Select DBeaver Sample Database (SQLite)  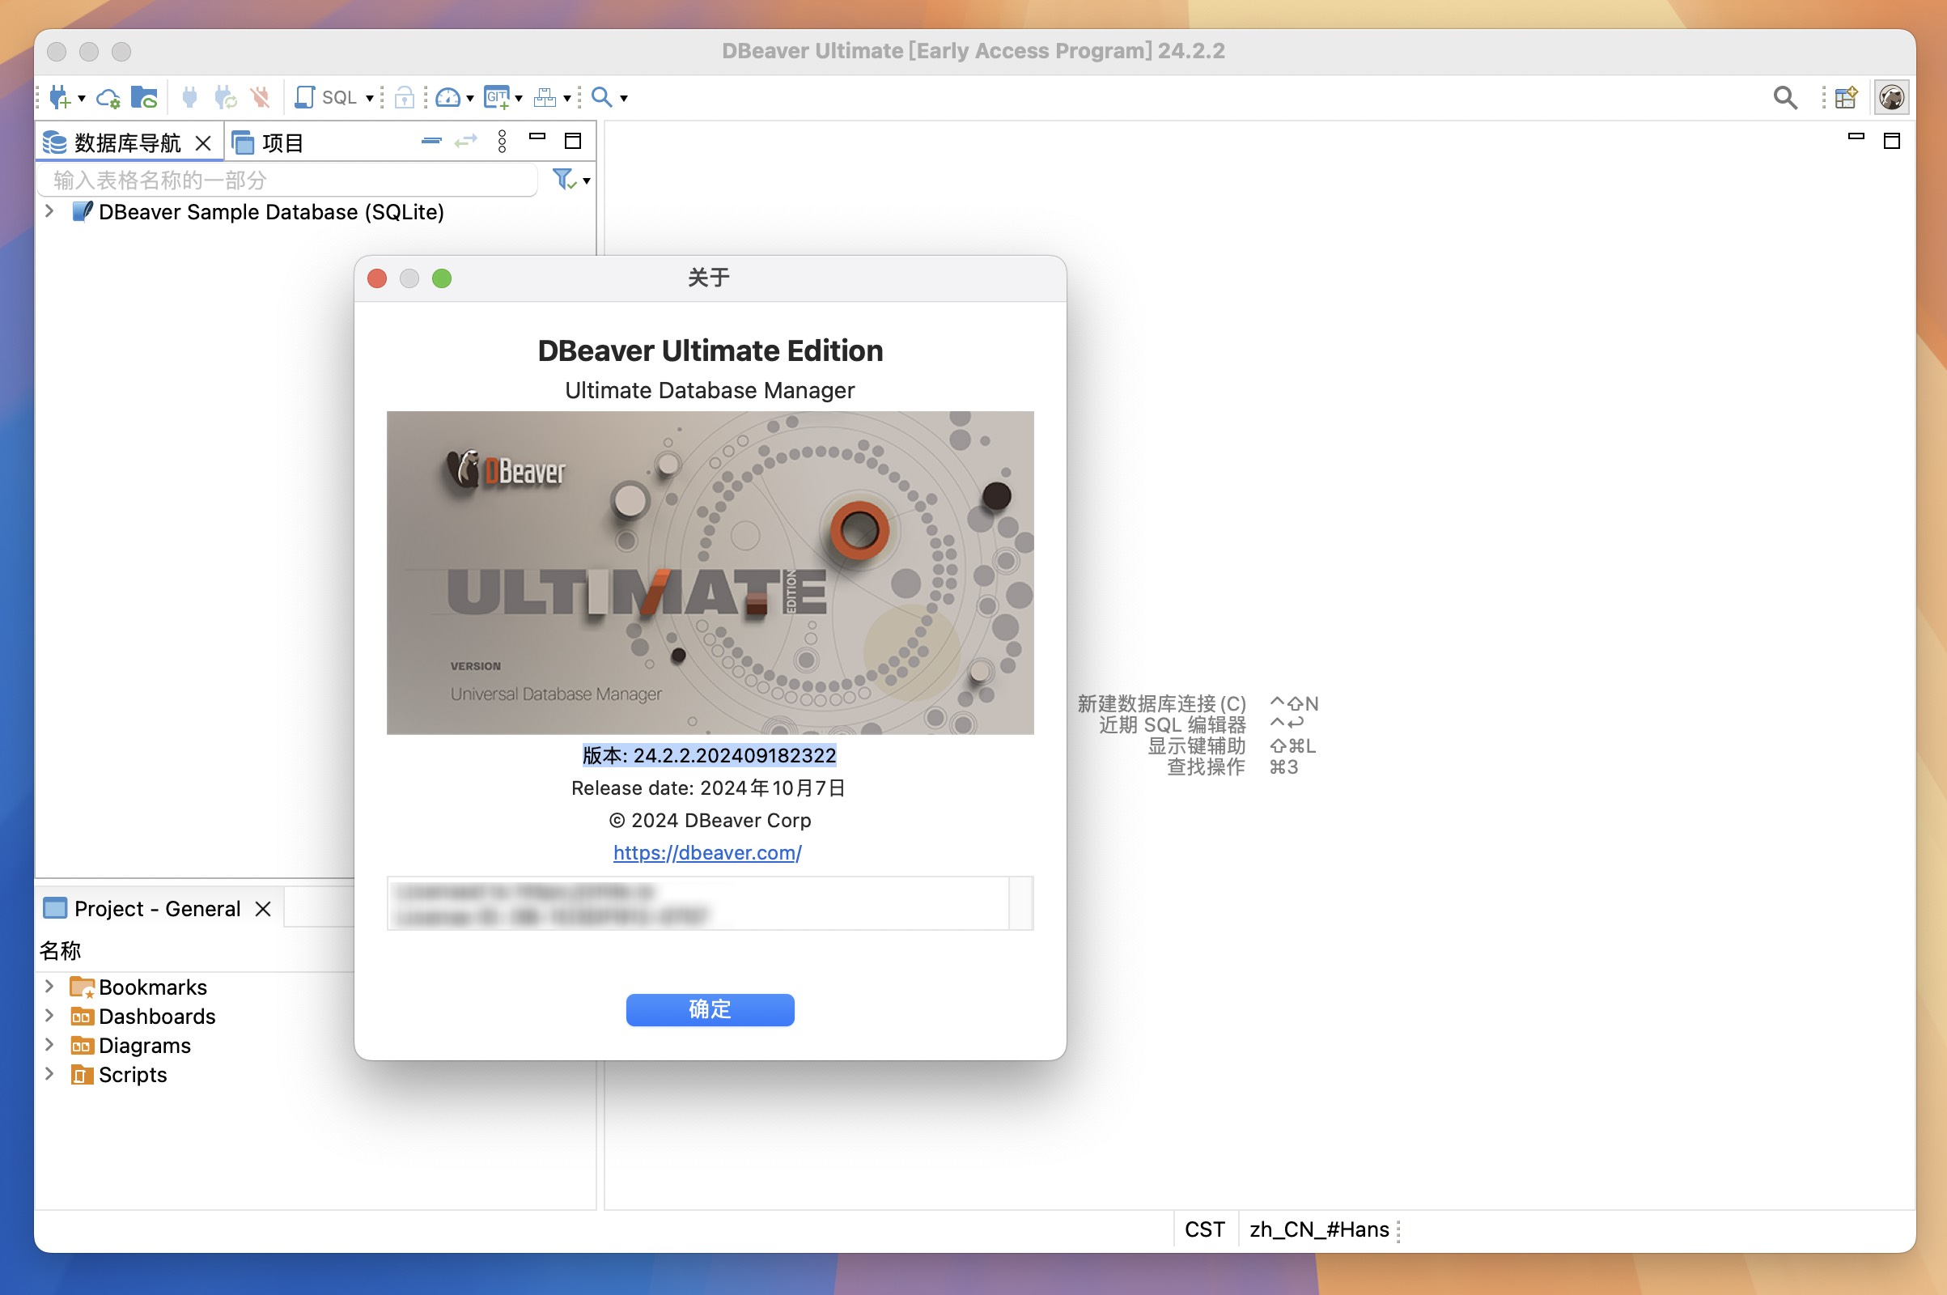click(x=271, y=212)
